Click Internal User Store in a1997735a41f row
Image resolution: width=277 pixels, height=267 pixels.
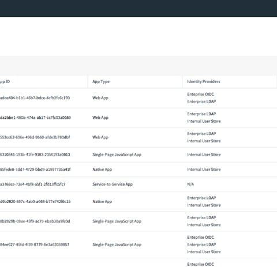pyautogui.click(x=204, y=170)
